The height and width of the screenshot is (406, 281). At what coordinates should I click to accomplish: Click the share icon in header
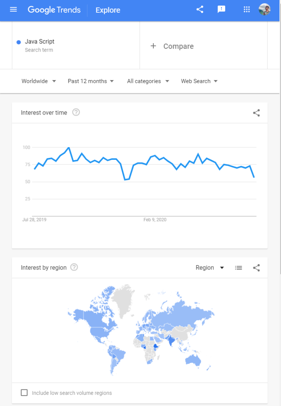pyautogui.click(x=200, y=10)
